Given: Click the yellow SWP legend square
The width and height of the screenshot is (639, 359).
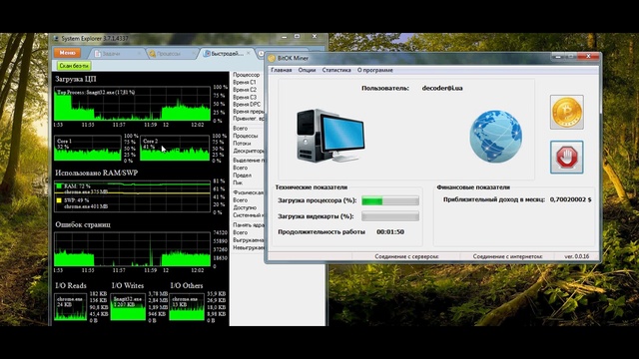Looking at the screenshot, I should 59,200.
